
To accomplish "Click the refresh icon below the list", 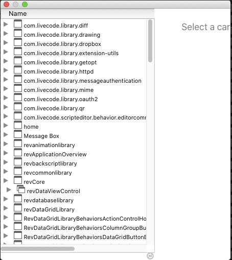I will 150,256.
